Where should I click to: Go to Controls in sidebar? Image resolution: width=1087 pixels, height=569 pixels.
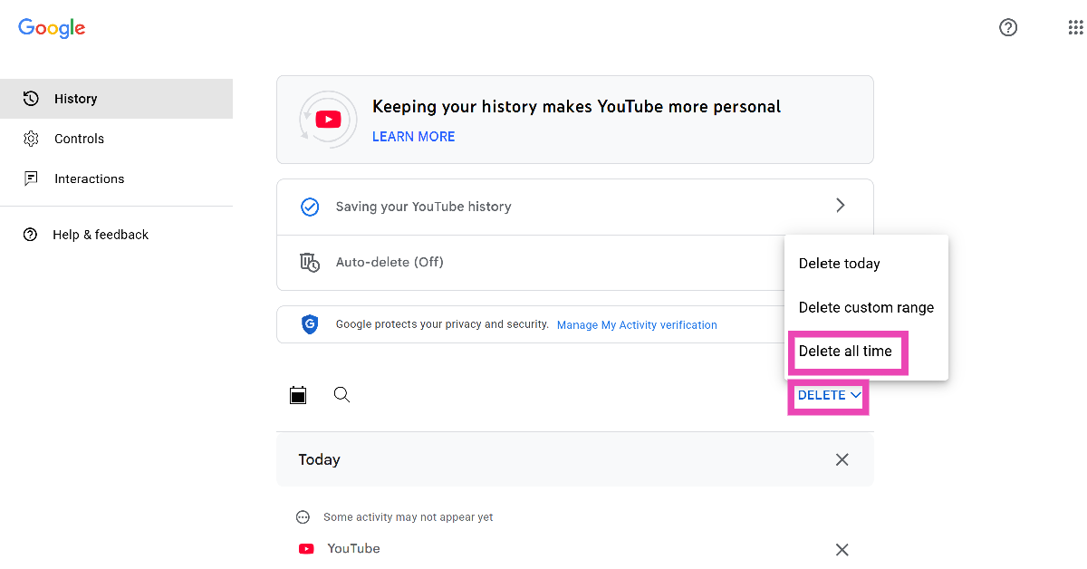[x=116, y=139]
